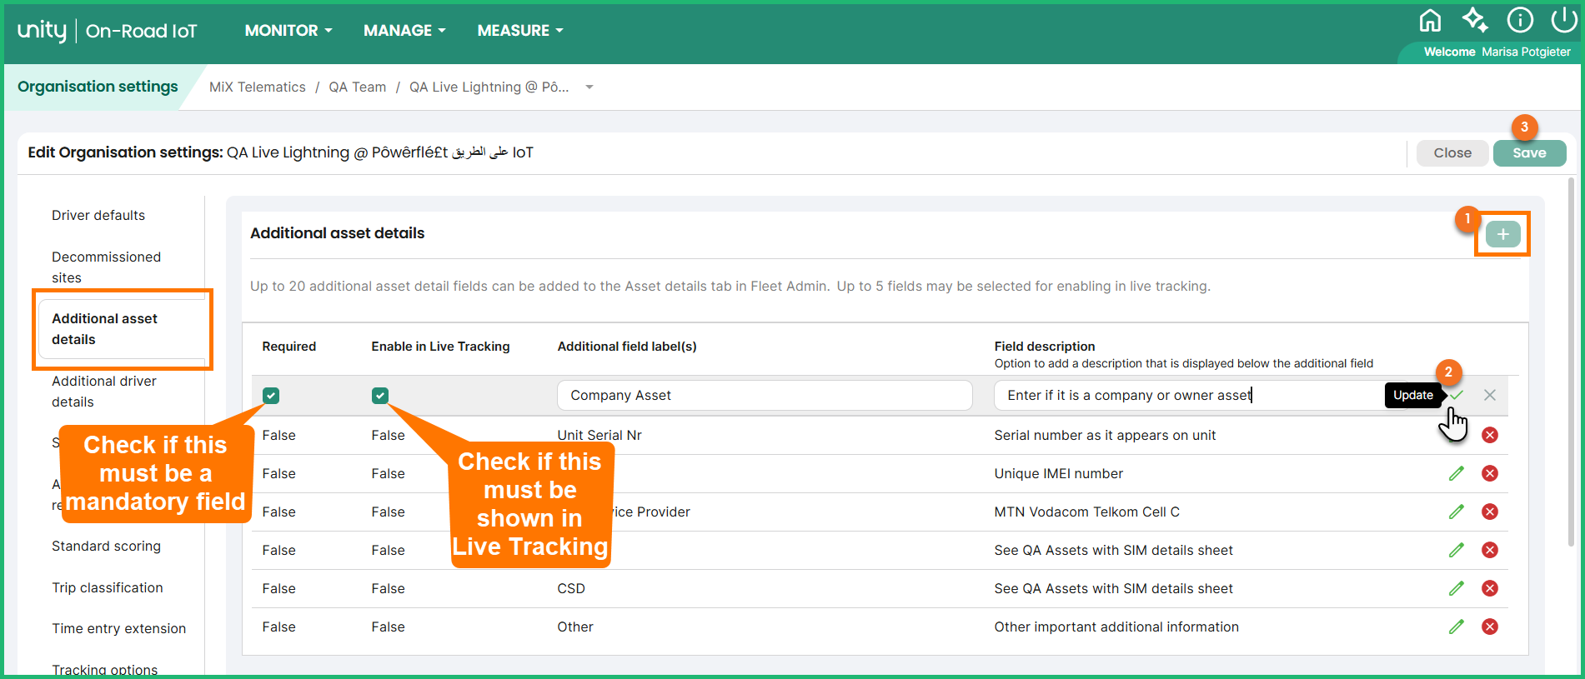
Task: Open the QA Live Lightning breadcrumb link
Action: 489,87
